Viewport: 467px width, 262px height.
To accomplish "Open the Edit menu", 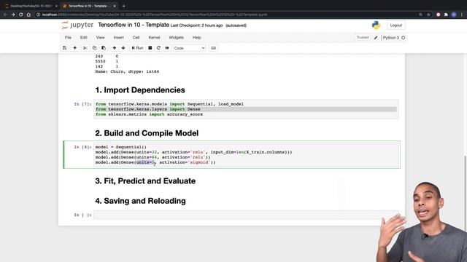I will point(84,37).
